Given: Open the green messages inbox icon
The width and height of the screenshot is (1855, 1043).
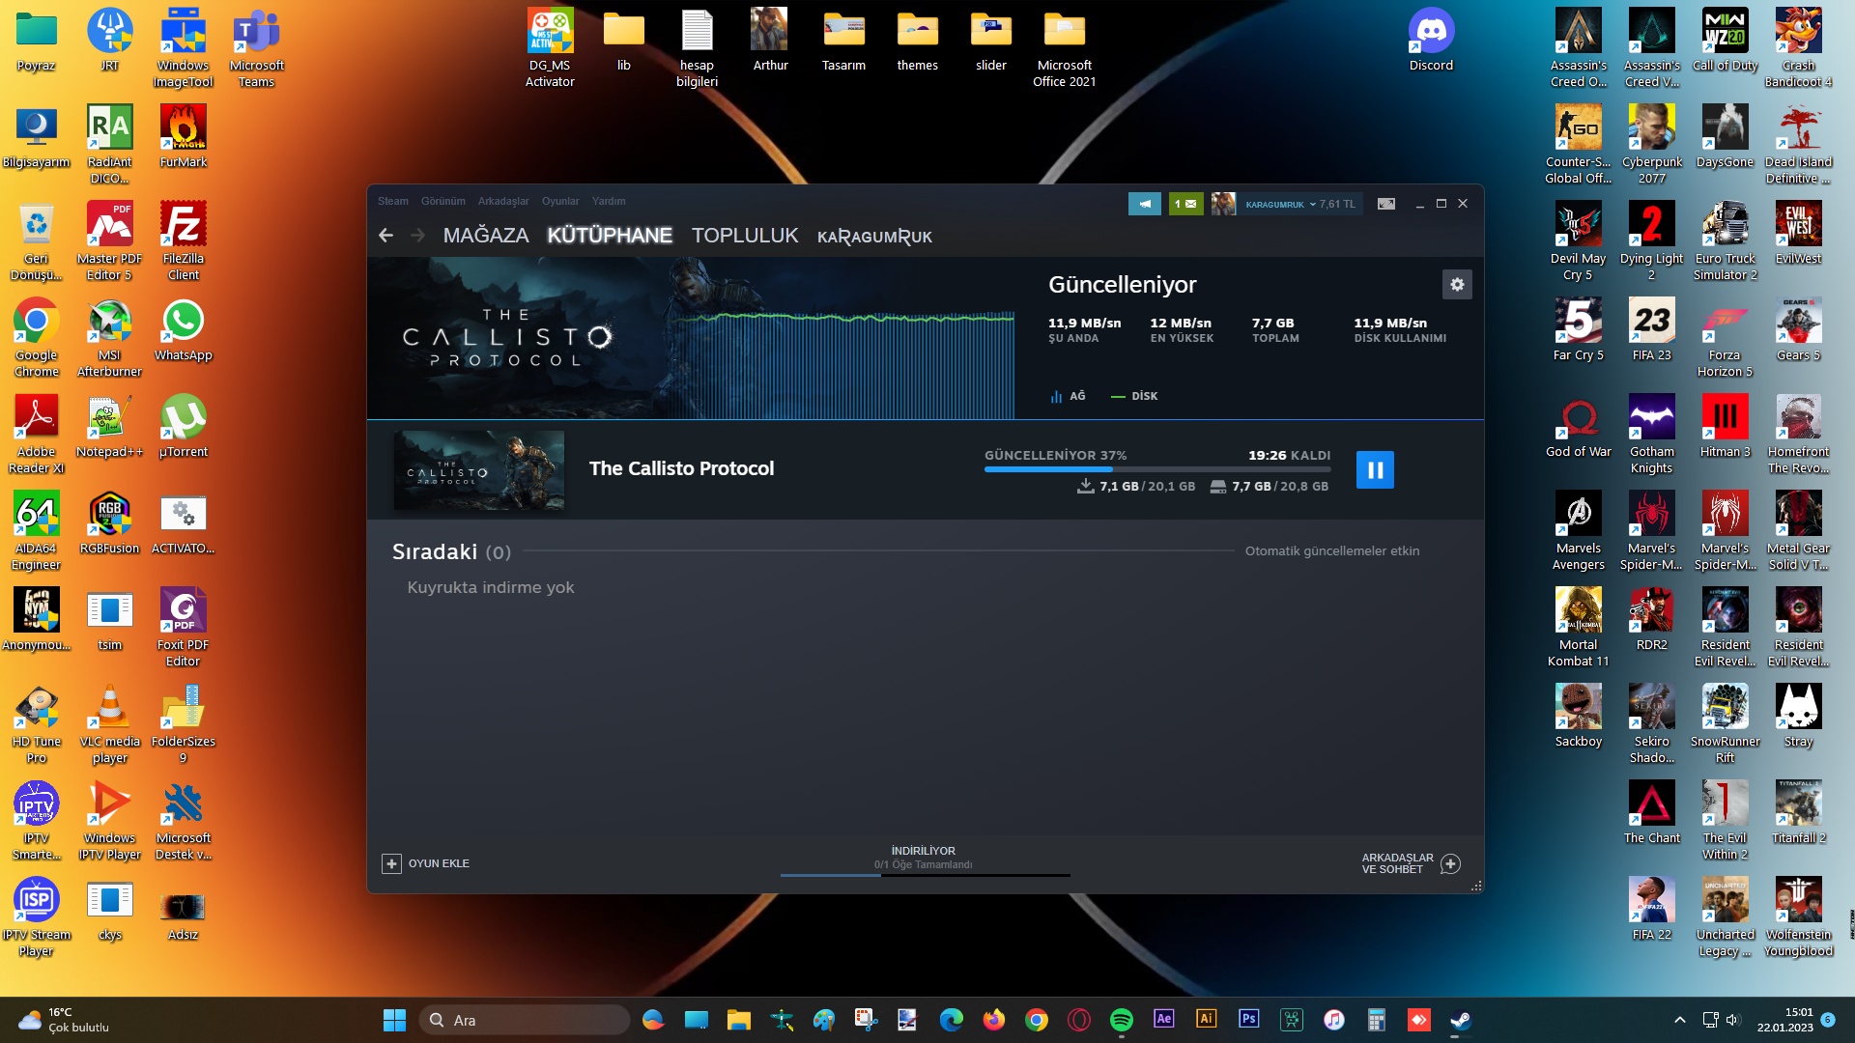Looking at the screenshot, I should point(1185,204).
